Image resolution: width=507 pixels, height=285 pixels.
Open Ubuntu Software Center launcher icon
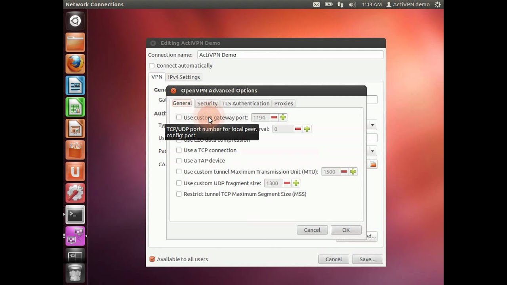75,150
